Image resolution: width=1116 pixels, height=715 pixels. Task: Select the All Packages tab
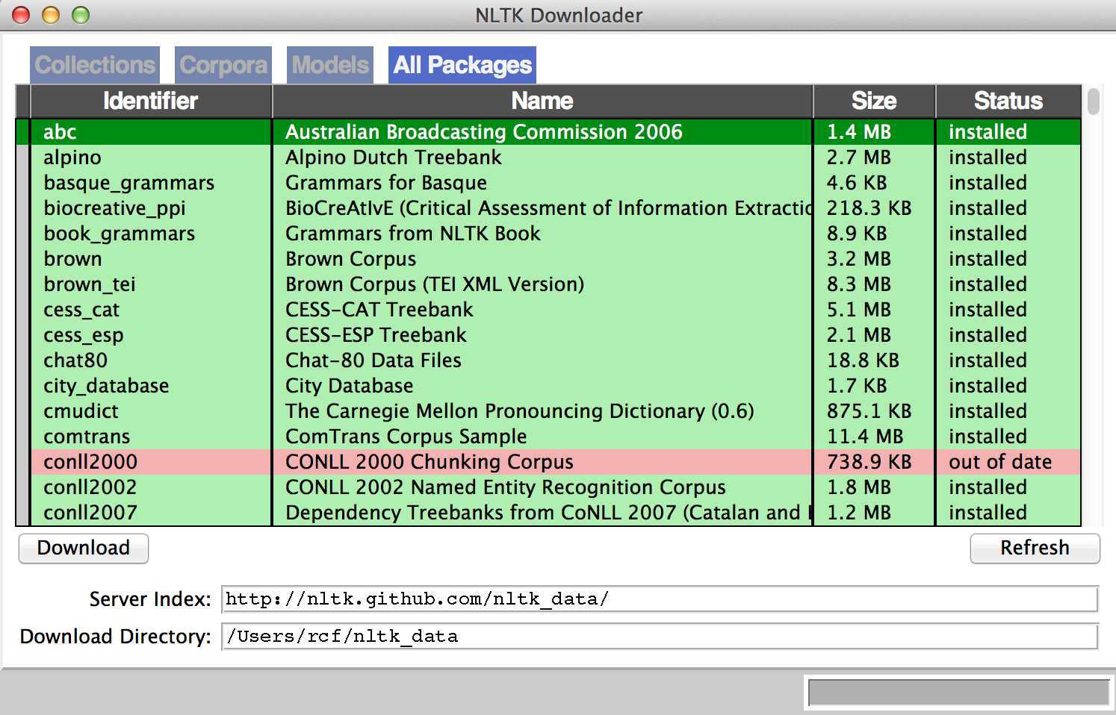[462, 65]
